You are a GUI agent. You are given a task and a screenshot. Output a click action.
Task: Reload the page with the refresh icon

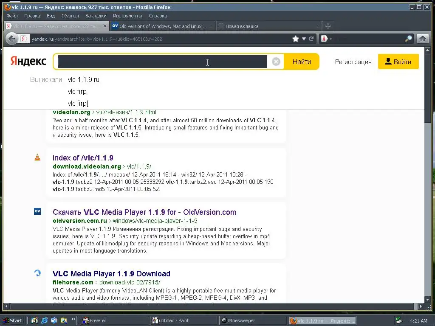point(311,39)
